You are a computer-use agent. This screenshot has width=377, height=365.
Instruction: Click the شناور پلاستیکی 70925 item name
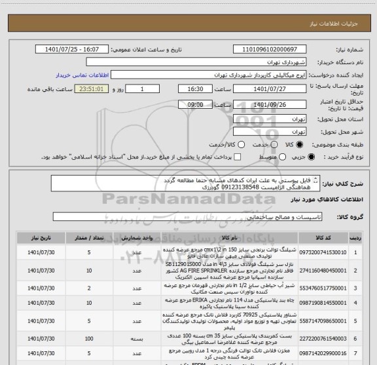tap(229, 321)
